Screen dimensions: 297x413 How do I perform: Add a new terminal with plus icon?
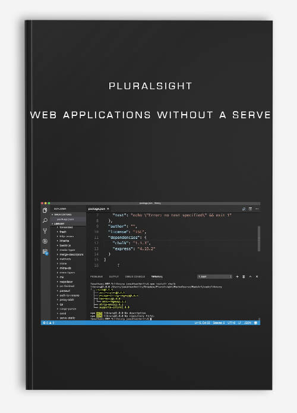237,276
